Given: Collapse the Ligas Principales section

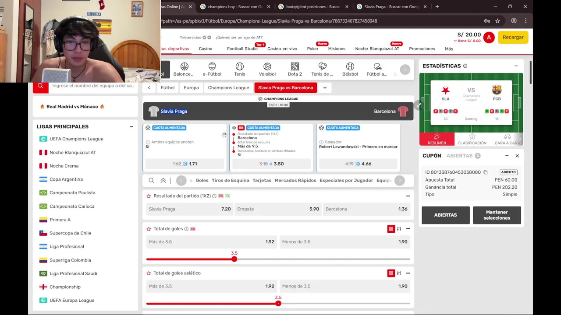Looking at the screenshot, I should click(x=131, y=126).
